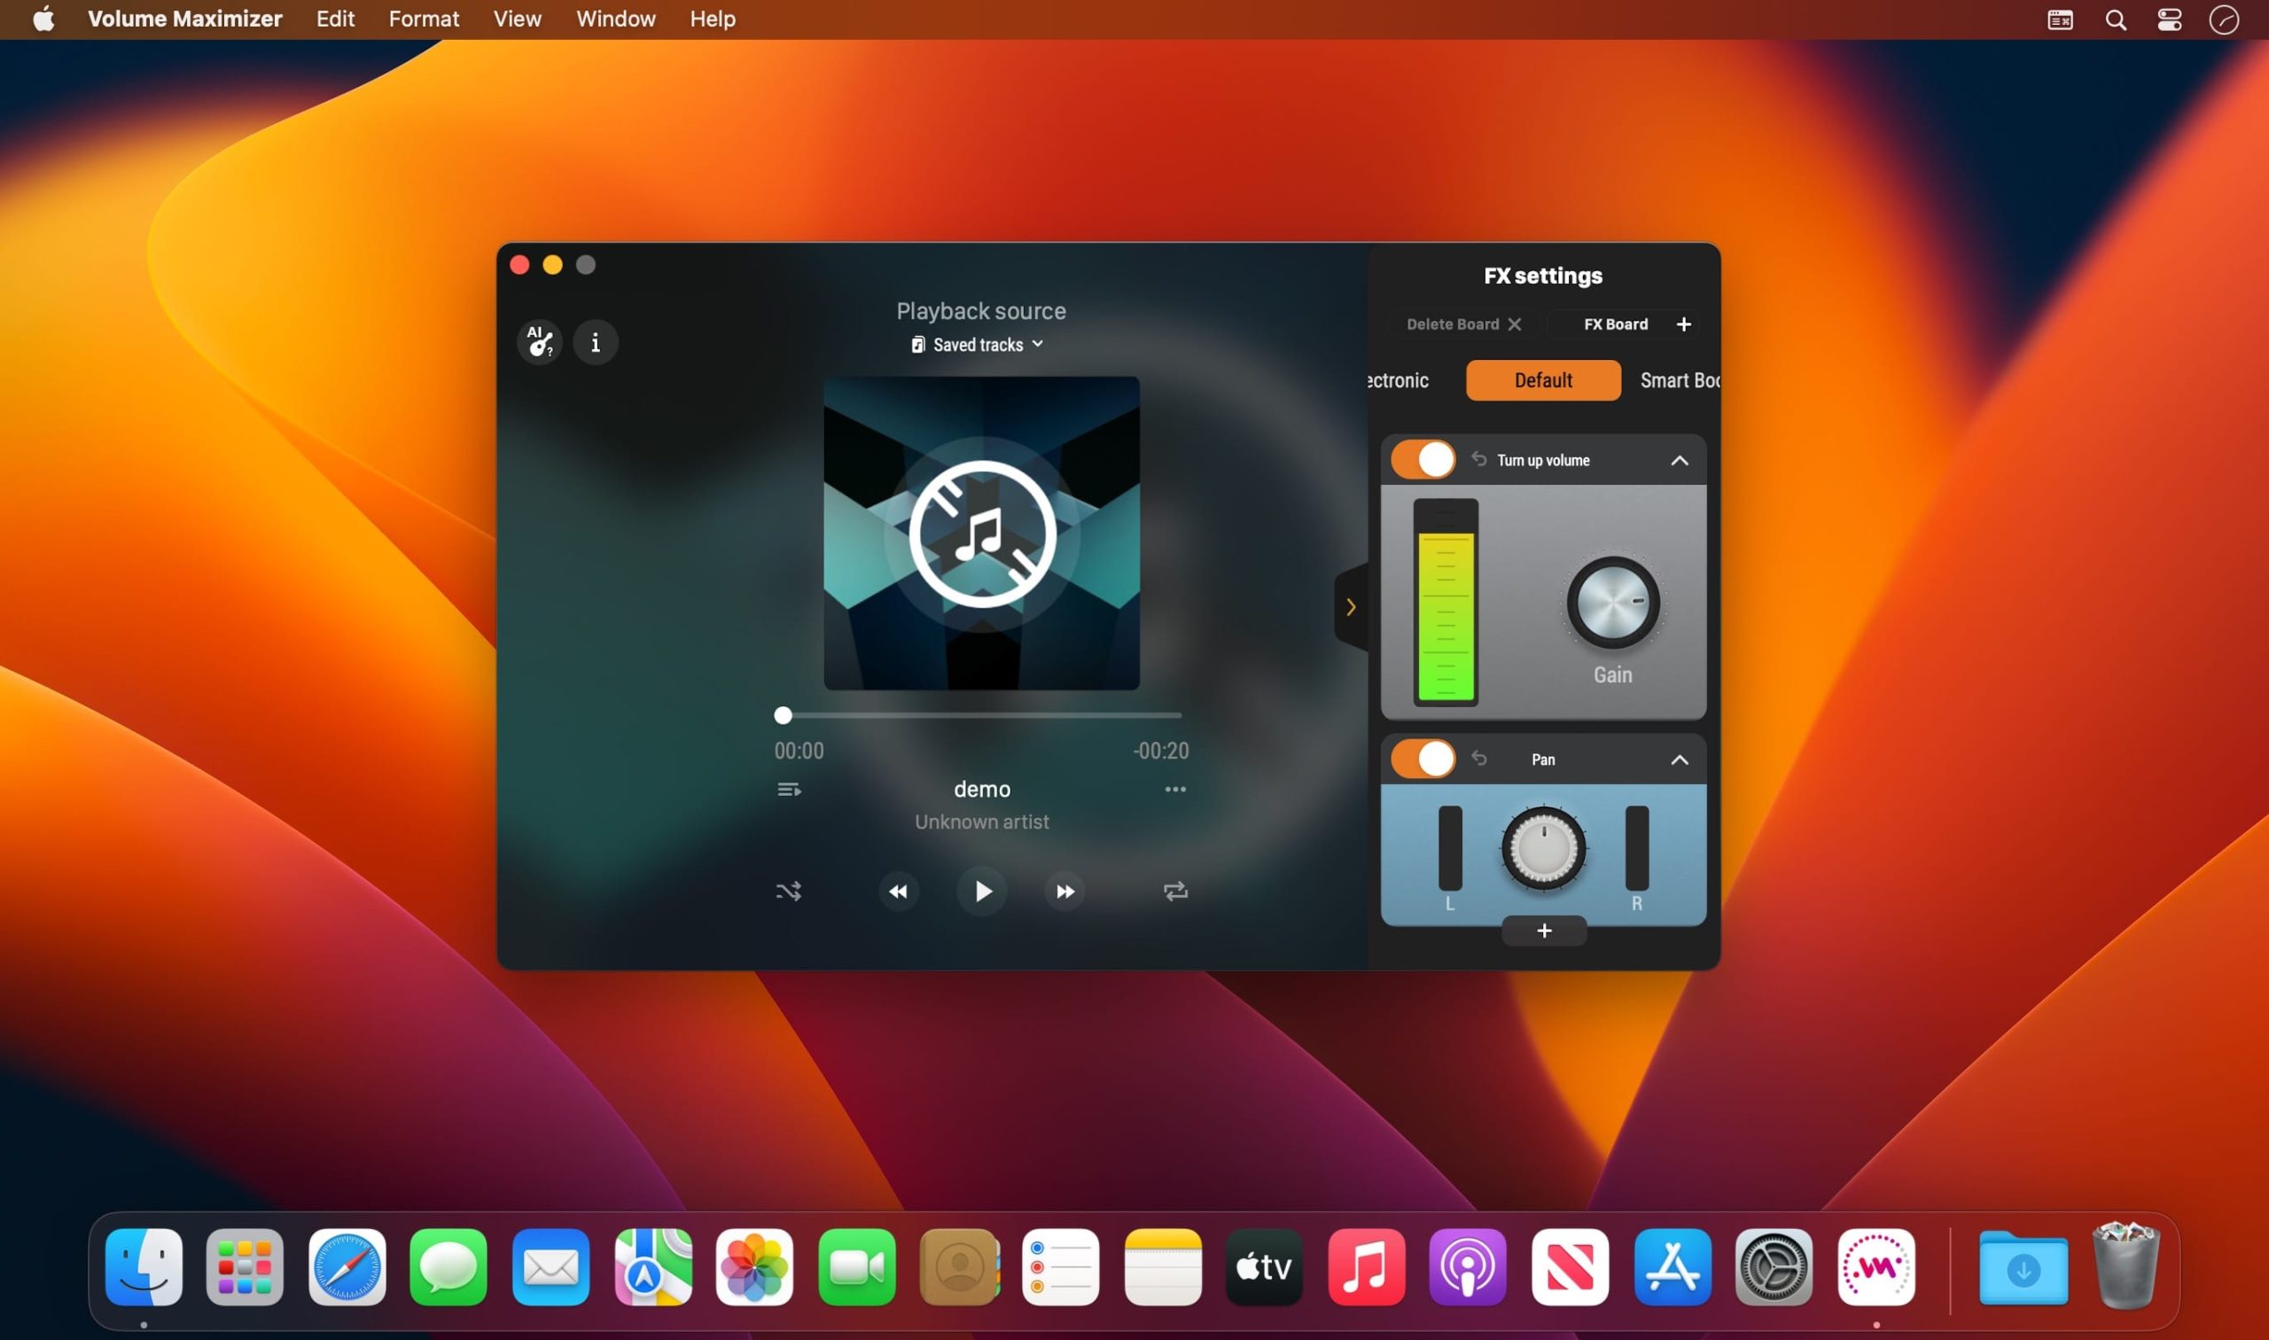Image resolution: width=2269 pixels, height=1340 pixels.
Task: Open the Saved tracks source dropdown
Action: [x=978, y=344]
